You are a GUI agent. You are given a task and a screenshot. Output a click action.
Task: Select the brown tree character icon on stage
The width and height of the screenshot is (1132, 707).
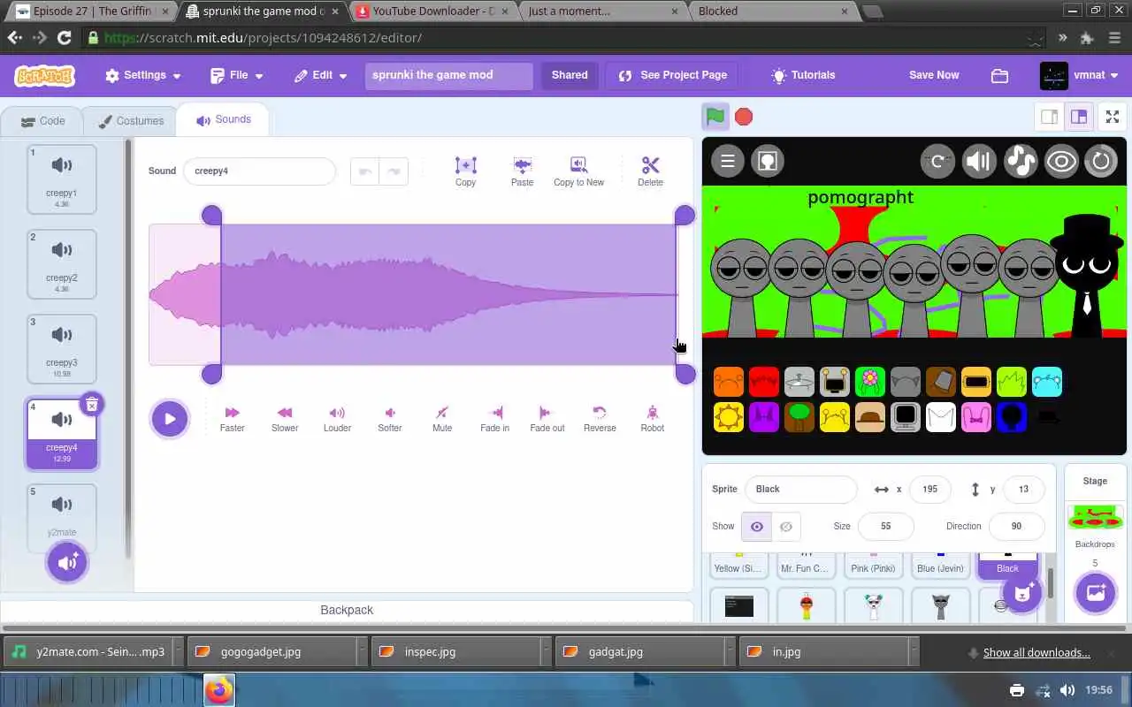click(799, 417)
